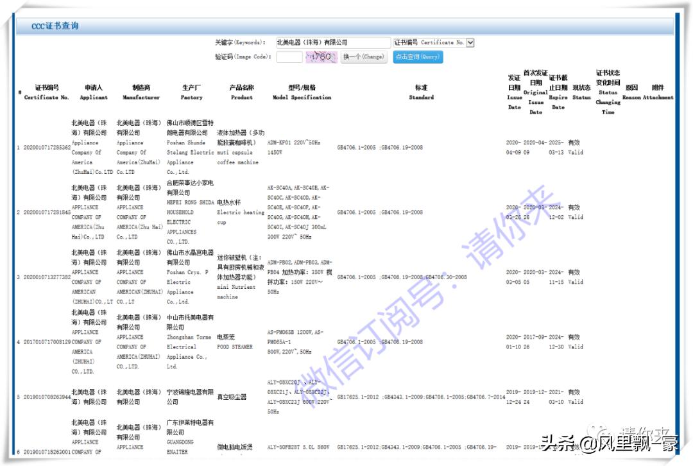
Task: Open the Certificate No. dropdown
Action: 434,42
